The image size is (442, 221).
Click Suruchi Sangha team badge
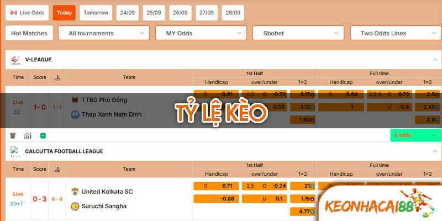click(75, 206)
